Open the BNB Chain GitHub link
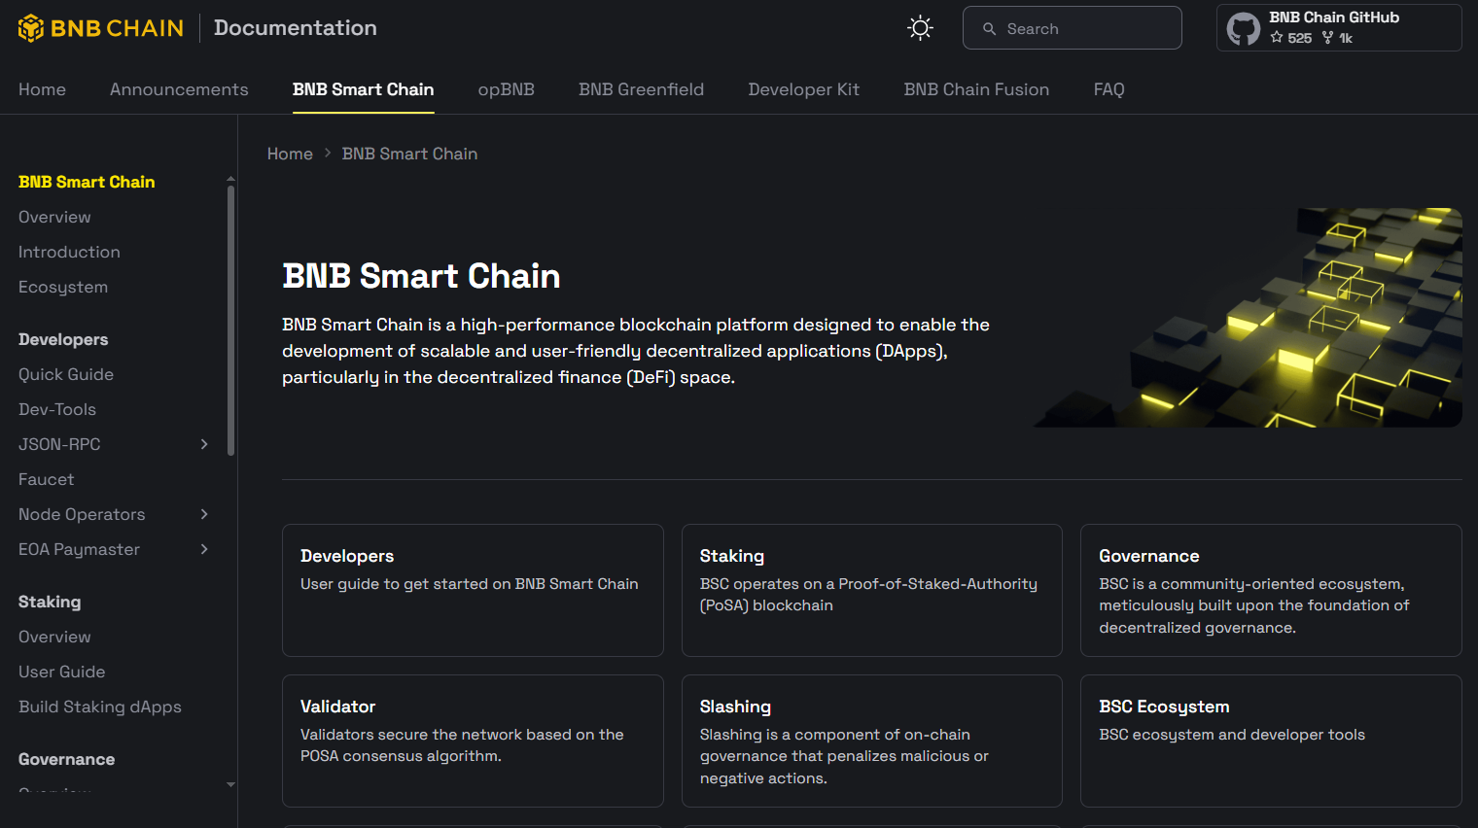The image size is (1478, 828). click(x=1339, y=27)
